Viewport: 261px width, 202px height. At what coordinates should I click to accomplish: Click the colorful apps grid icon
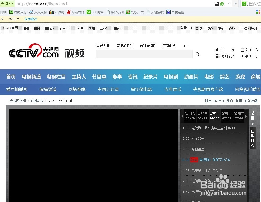click(258, 12)
